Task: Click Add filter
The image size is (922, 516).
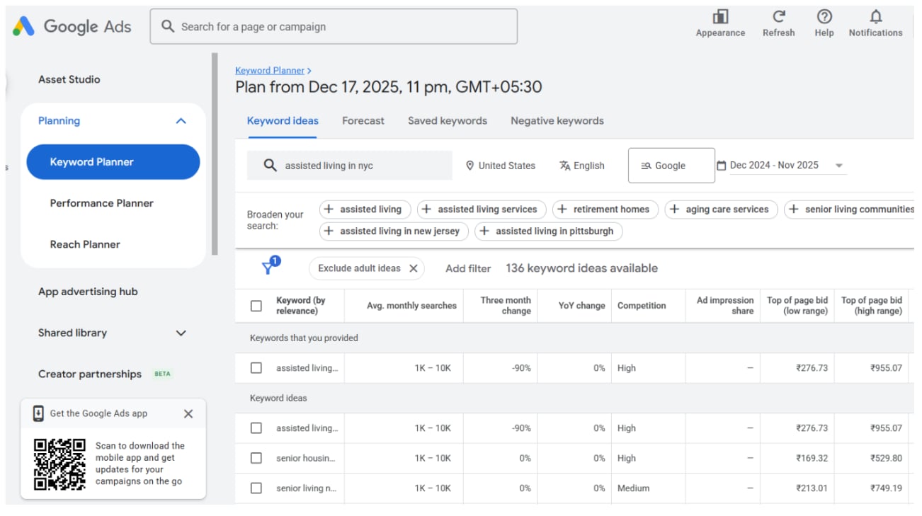Action: click(x=468, y=268)
